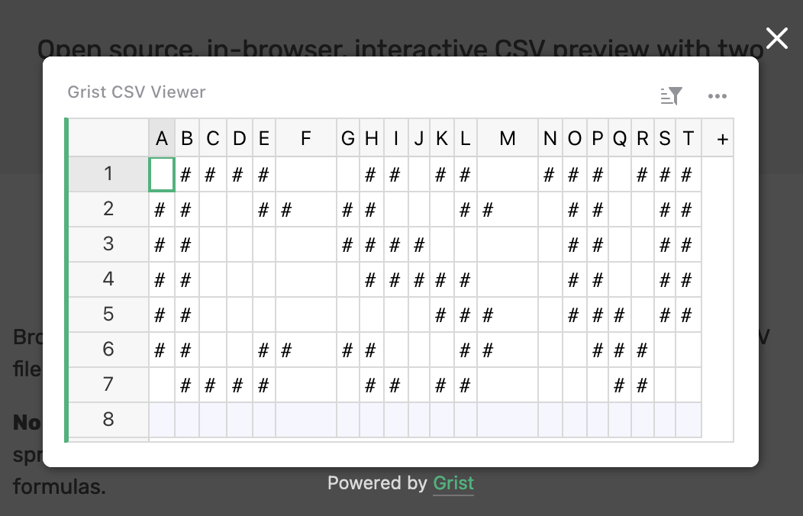This screenshot has width=803, height=516.
Task: Select column K header
Action: [x=441, y=138]
